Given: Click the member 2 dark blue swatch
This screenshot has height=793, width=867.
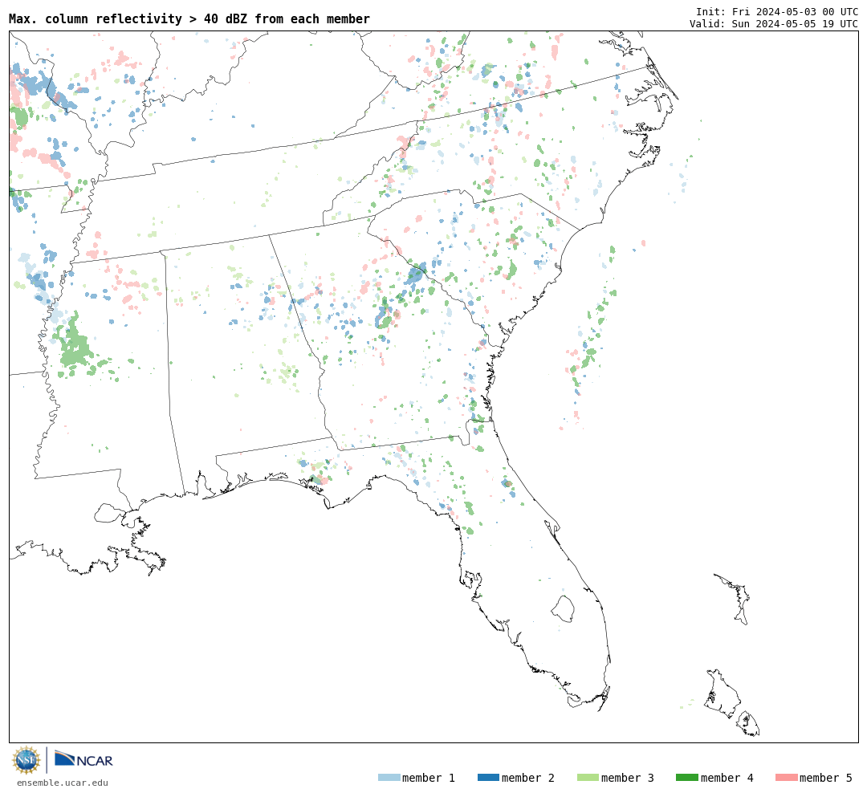Looking at the screenshot, I should (488, 778).
